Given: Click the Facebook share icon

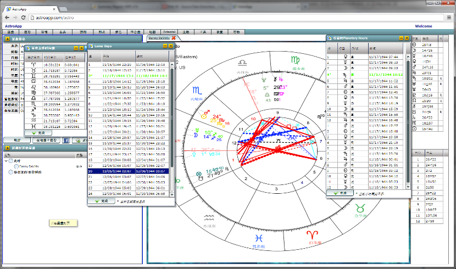Looking at the screenshot, I should (66, 141).
